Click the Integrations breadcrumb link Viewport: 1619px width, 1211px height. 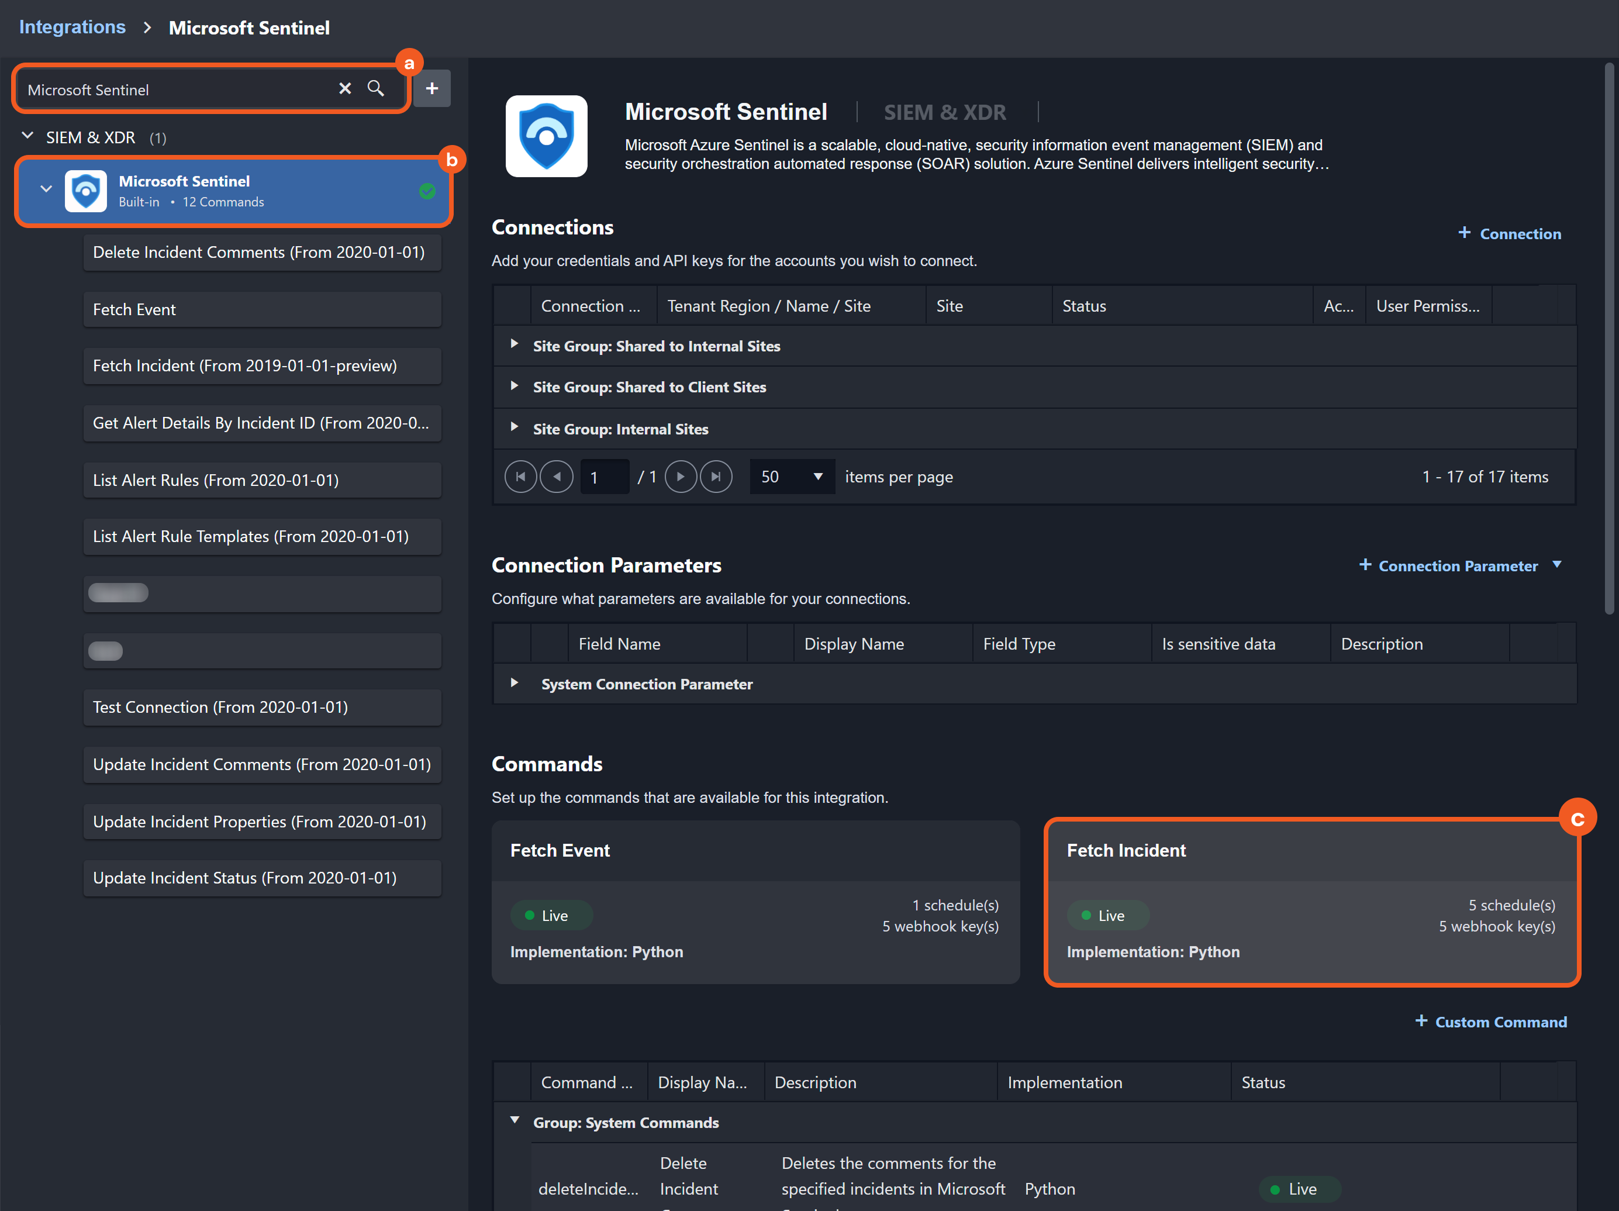(x=72, y=27)
